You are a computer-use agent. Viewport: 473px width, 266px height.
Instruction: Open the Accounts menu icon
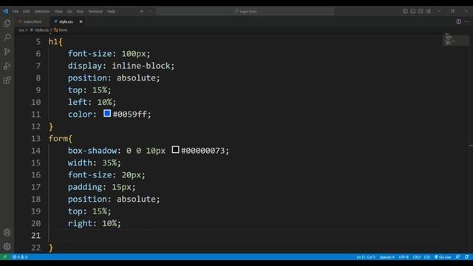coord(7,232)
